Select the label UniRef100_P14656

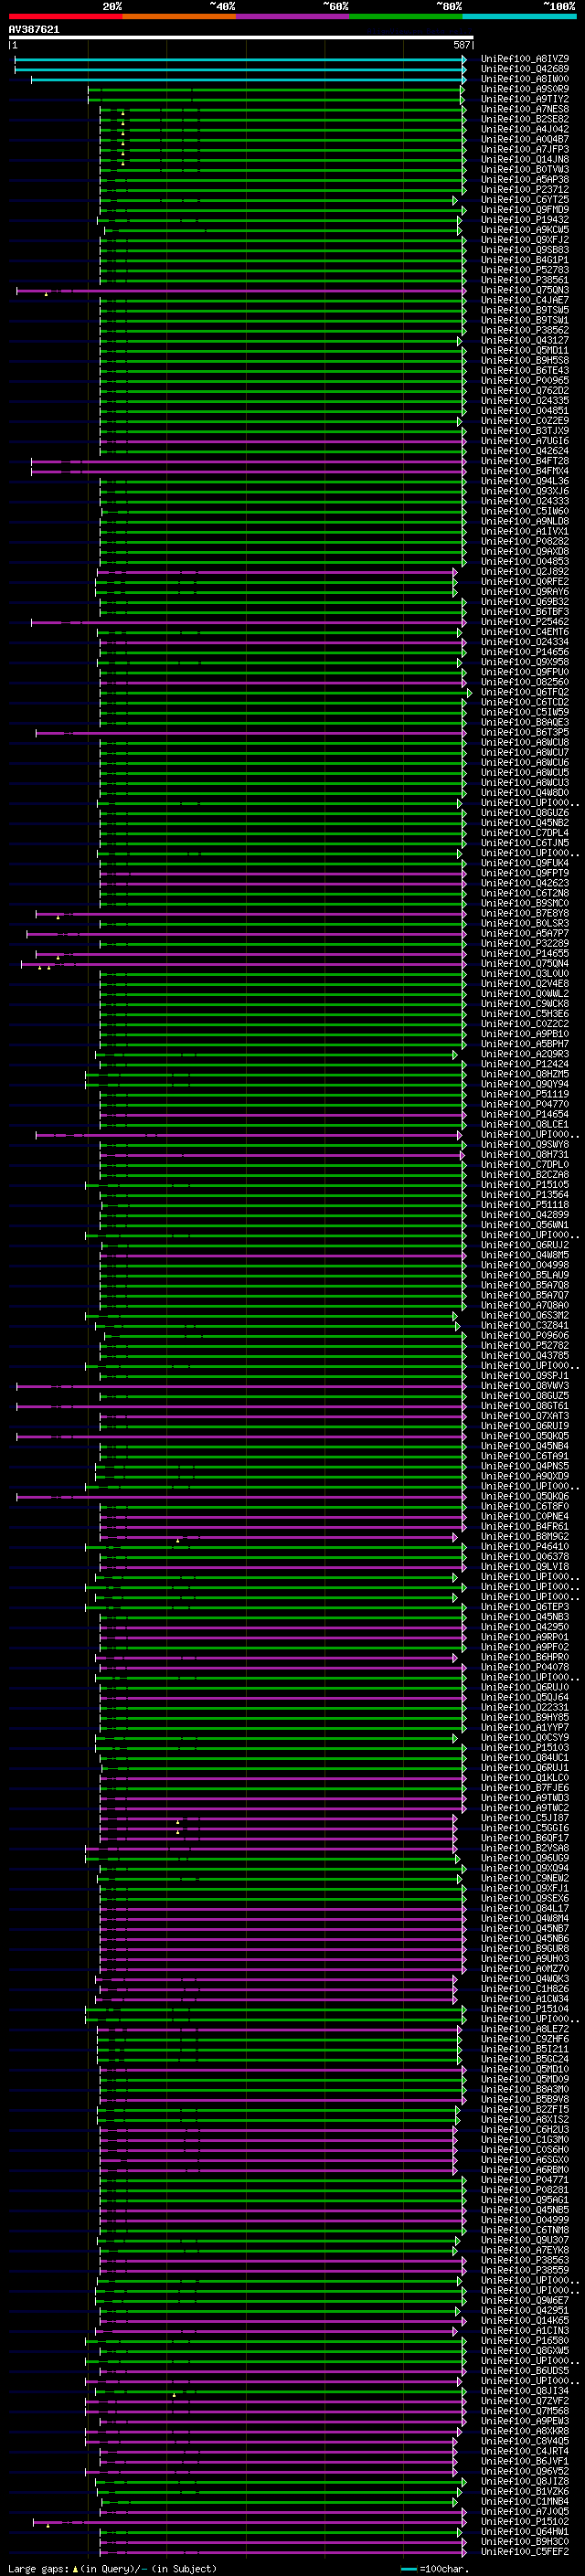point(525,652)
